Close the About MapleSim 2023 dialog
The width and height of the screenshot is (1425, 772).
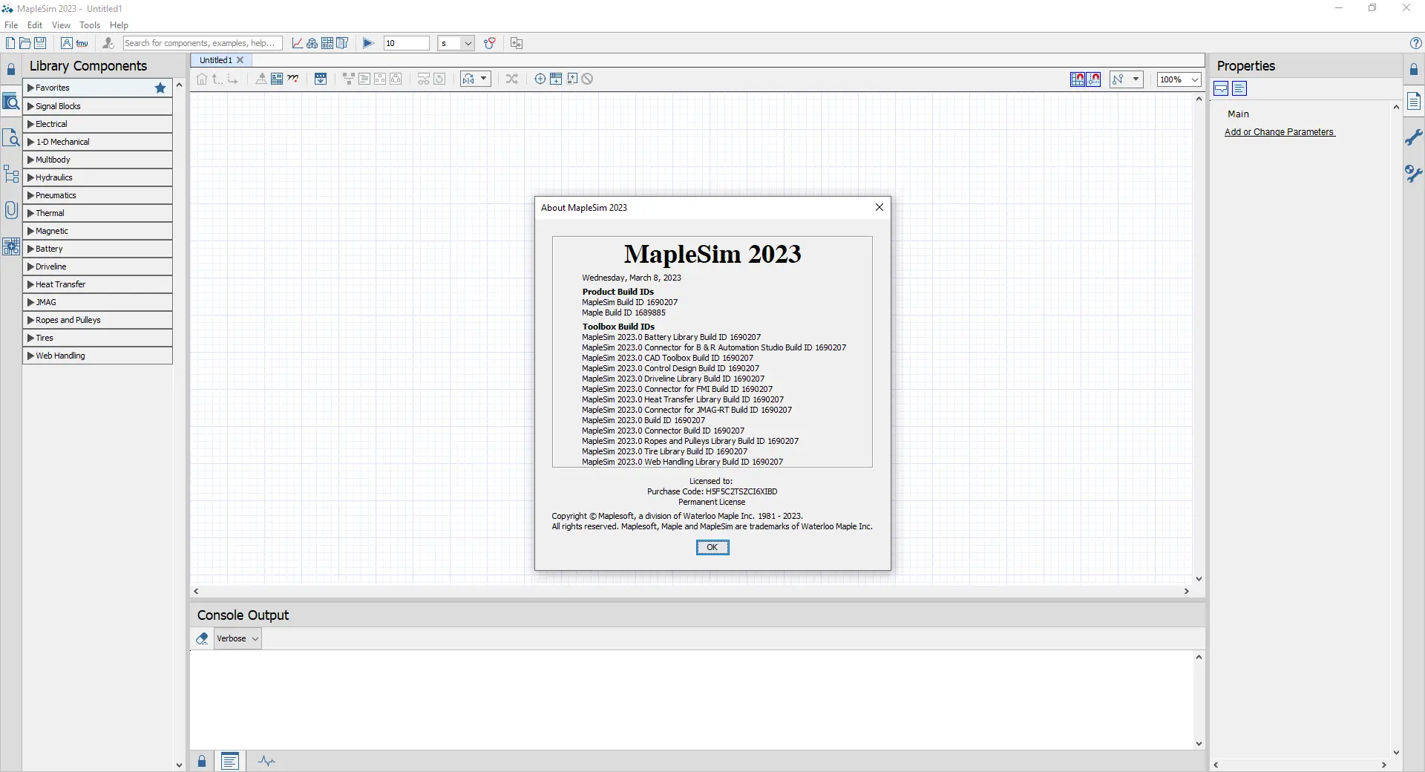879,207
